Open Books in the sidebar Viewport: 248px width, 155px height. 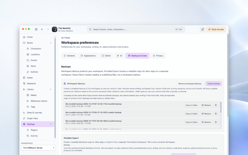tap(38, 43)
